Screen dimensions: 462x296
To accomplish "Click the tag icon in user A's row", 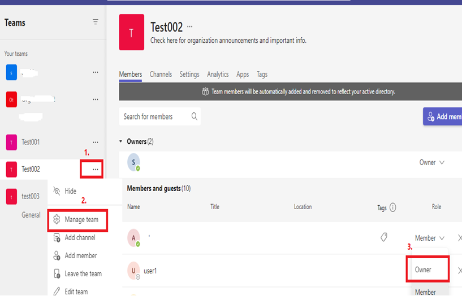I will pos(384,237).
